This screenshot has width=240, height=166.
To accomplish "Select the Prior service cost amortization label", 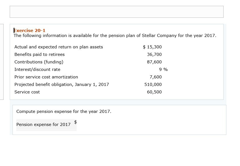I will 46,77.
